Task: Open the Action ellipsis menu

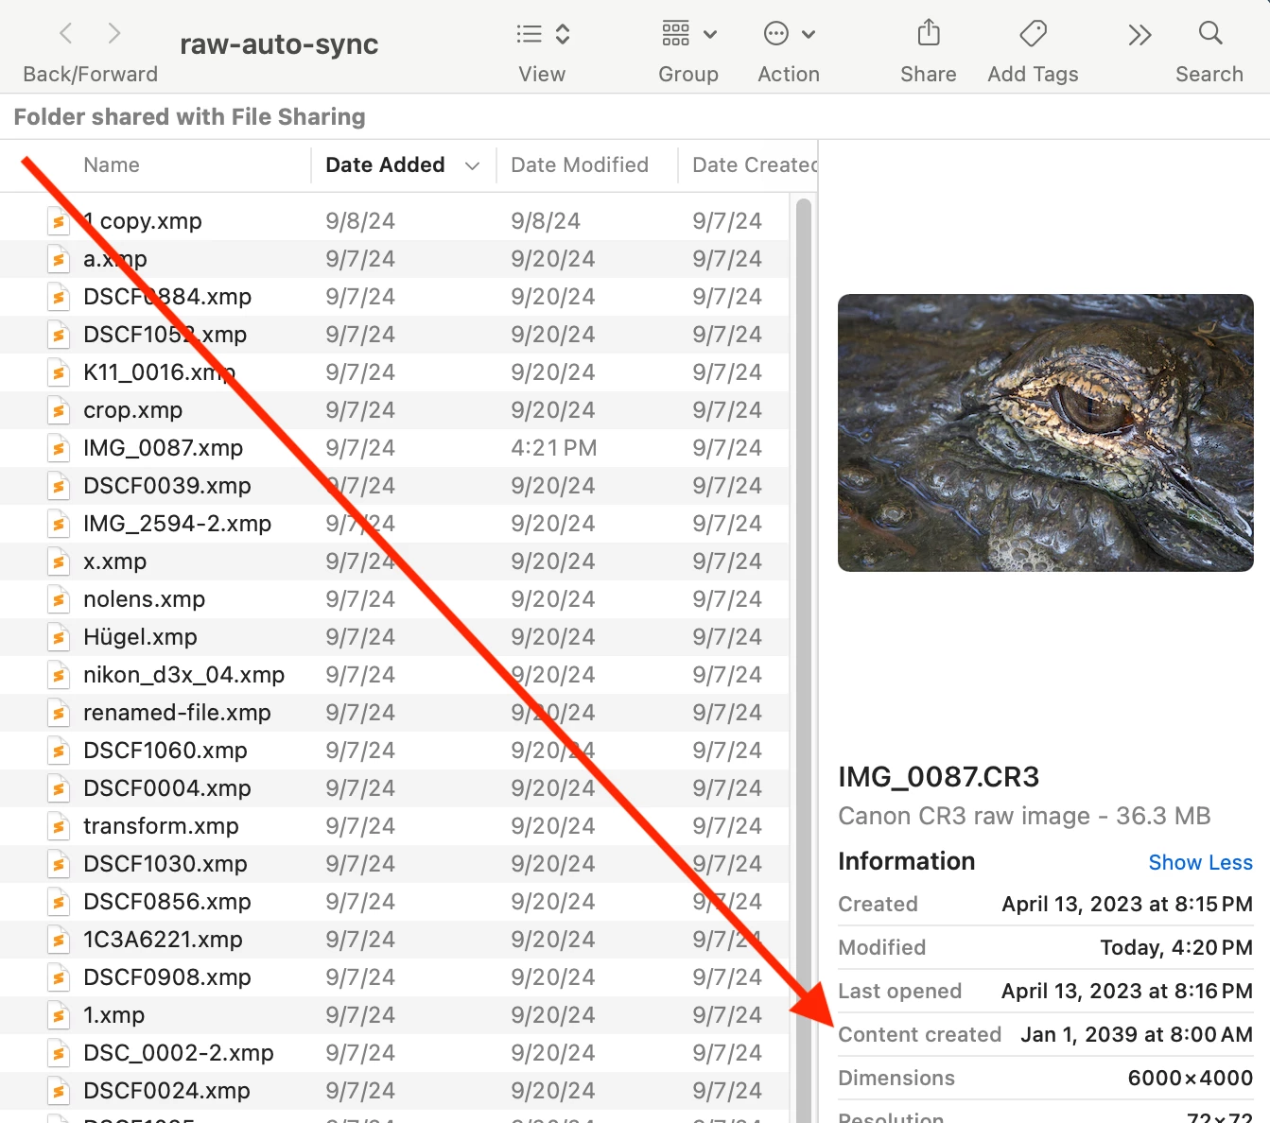Action: pyautogui.click(x=776, y=34)
